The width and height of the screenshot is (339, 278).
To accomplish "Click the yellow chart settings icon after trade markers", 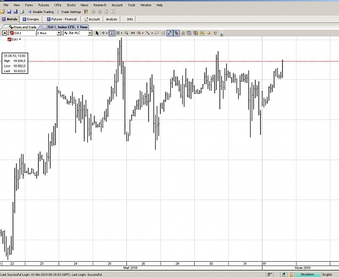I will point(183,33).
